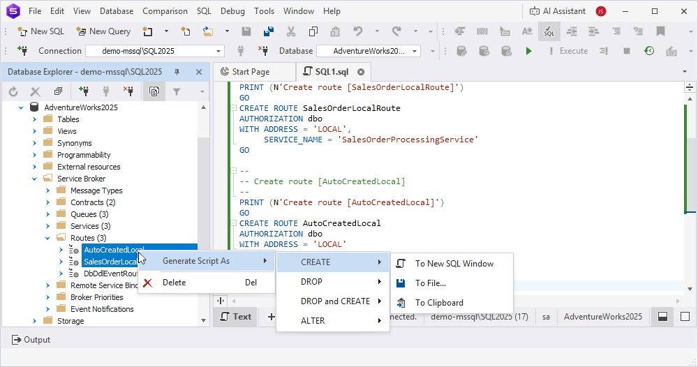Image resolution: width=698 pixels, height=367 pixels.
Task: Switch to the Text view tab
Action: point(236,317)
